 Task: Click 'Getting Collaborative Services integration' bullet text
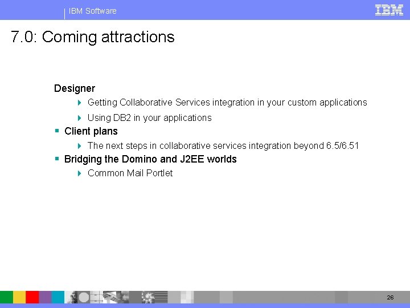coord(227,103)
